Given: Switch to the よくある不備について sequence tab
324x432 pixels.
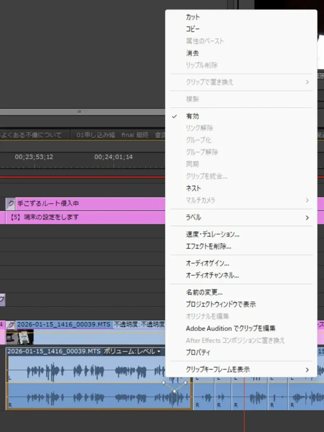Looking at the screenshot, I should tap(32, 135).
